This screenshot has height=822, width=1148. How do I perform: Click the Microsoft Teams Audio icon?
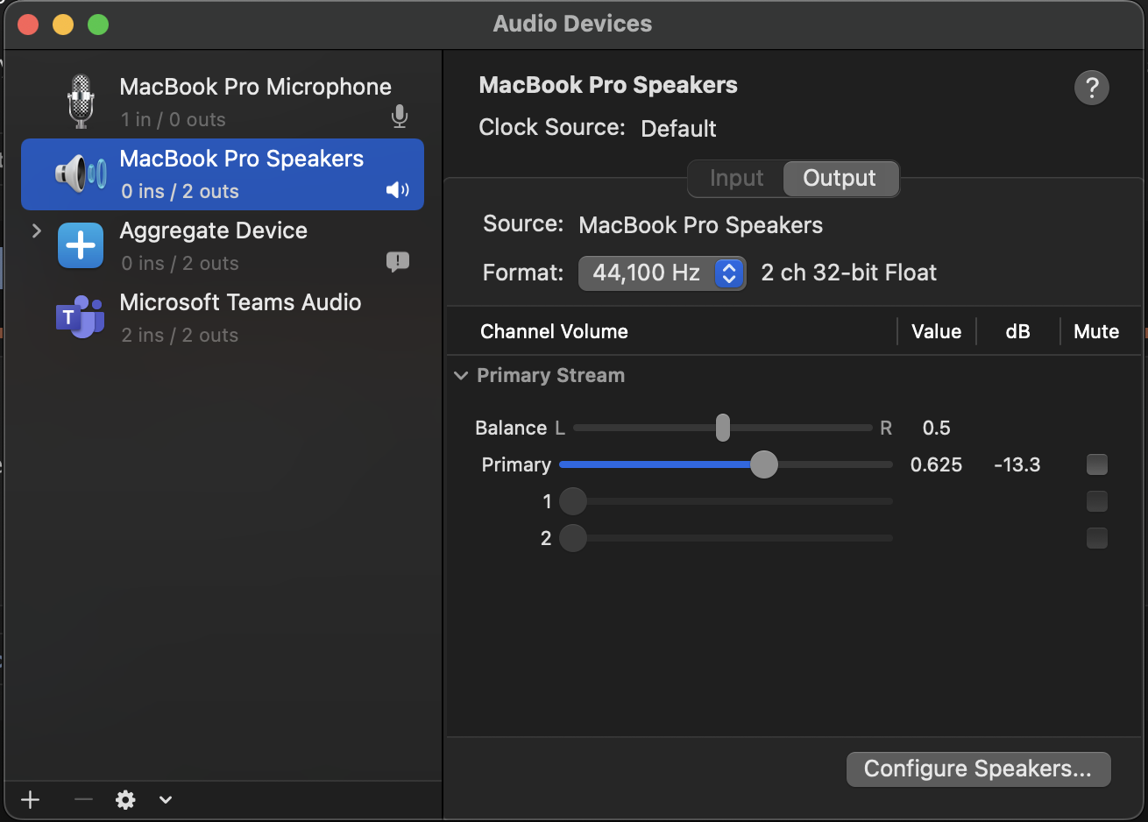click(x=81, y=317)
